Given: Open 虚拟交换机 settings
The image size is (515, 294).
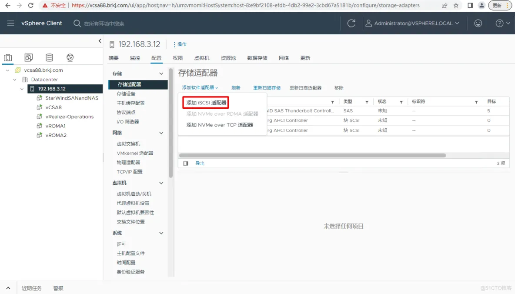Looking at the screenshot, I should (x=128, y=144).
